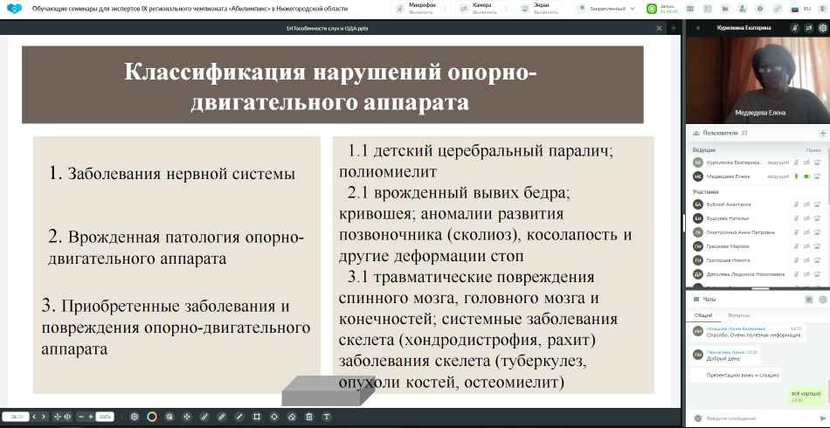The width and height of the screenshot is (830, 428).
Task: Toggle Грецкова Марина's screen share icon
Action: [817, 246]
